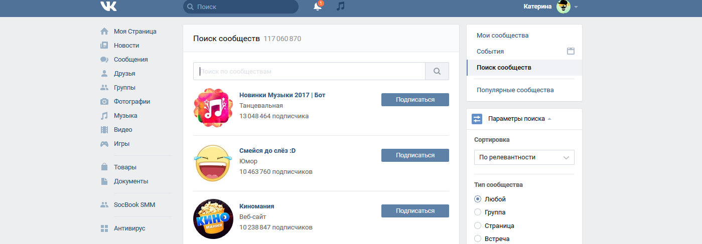This screenshot has height=244, width=702.
Task: Open Видео in the left menu
Action: pos(123,129)
